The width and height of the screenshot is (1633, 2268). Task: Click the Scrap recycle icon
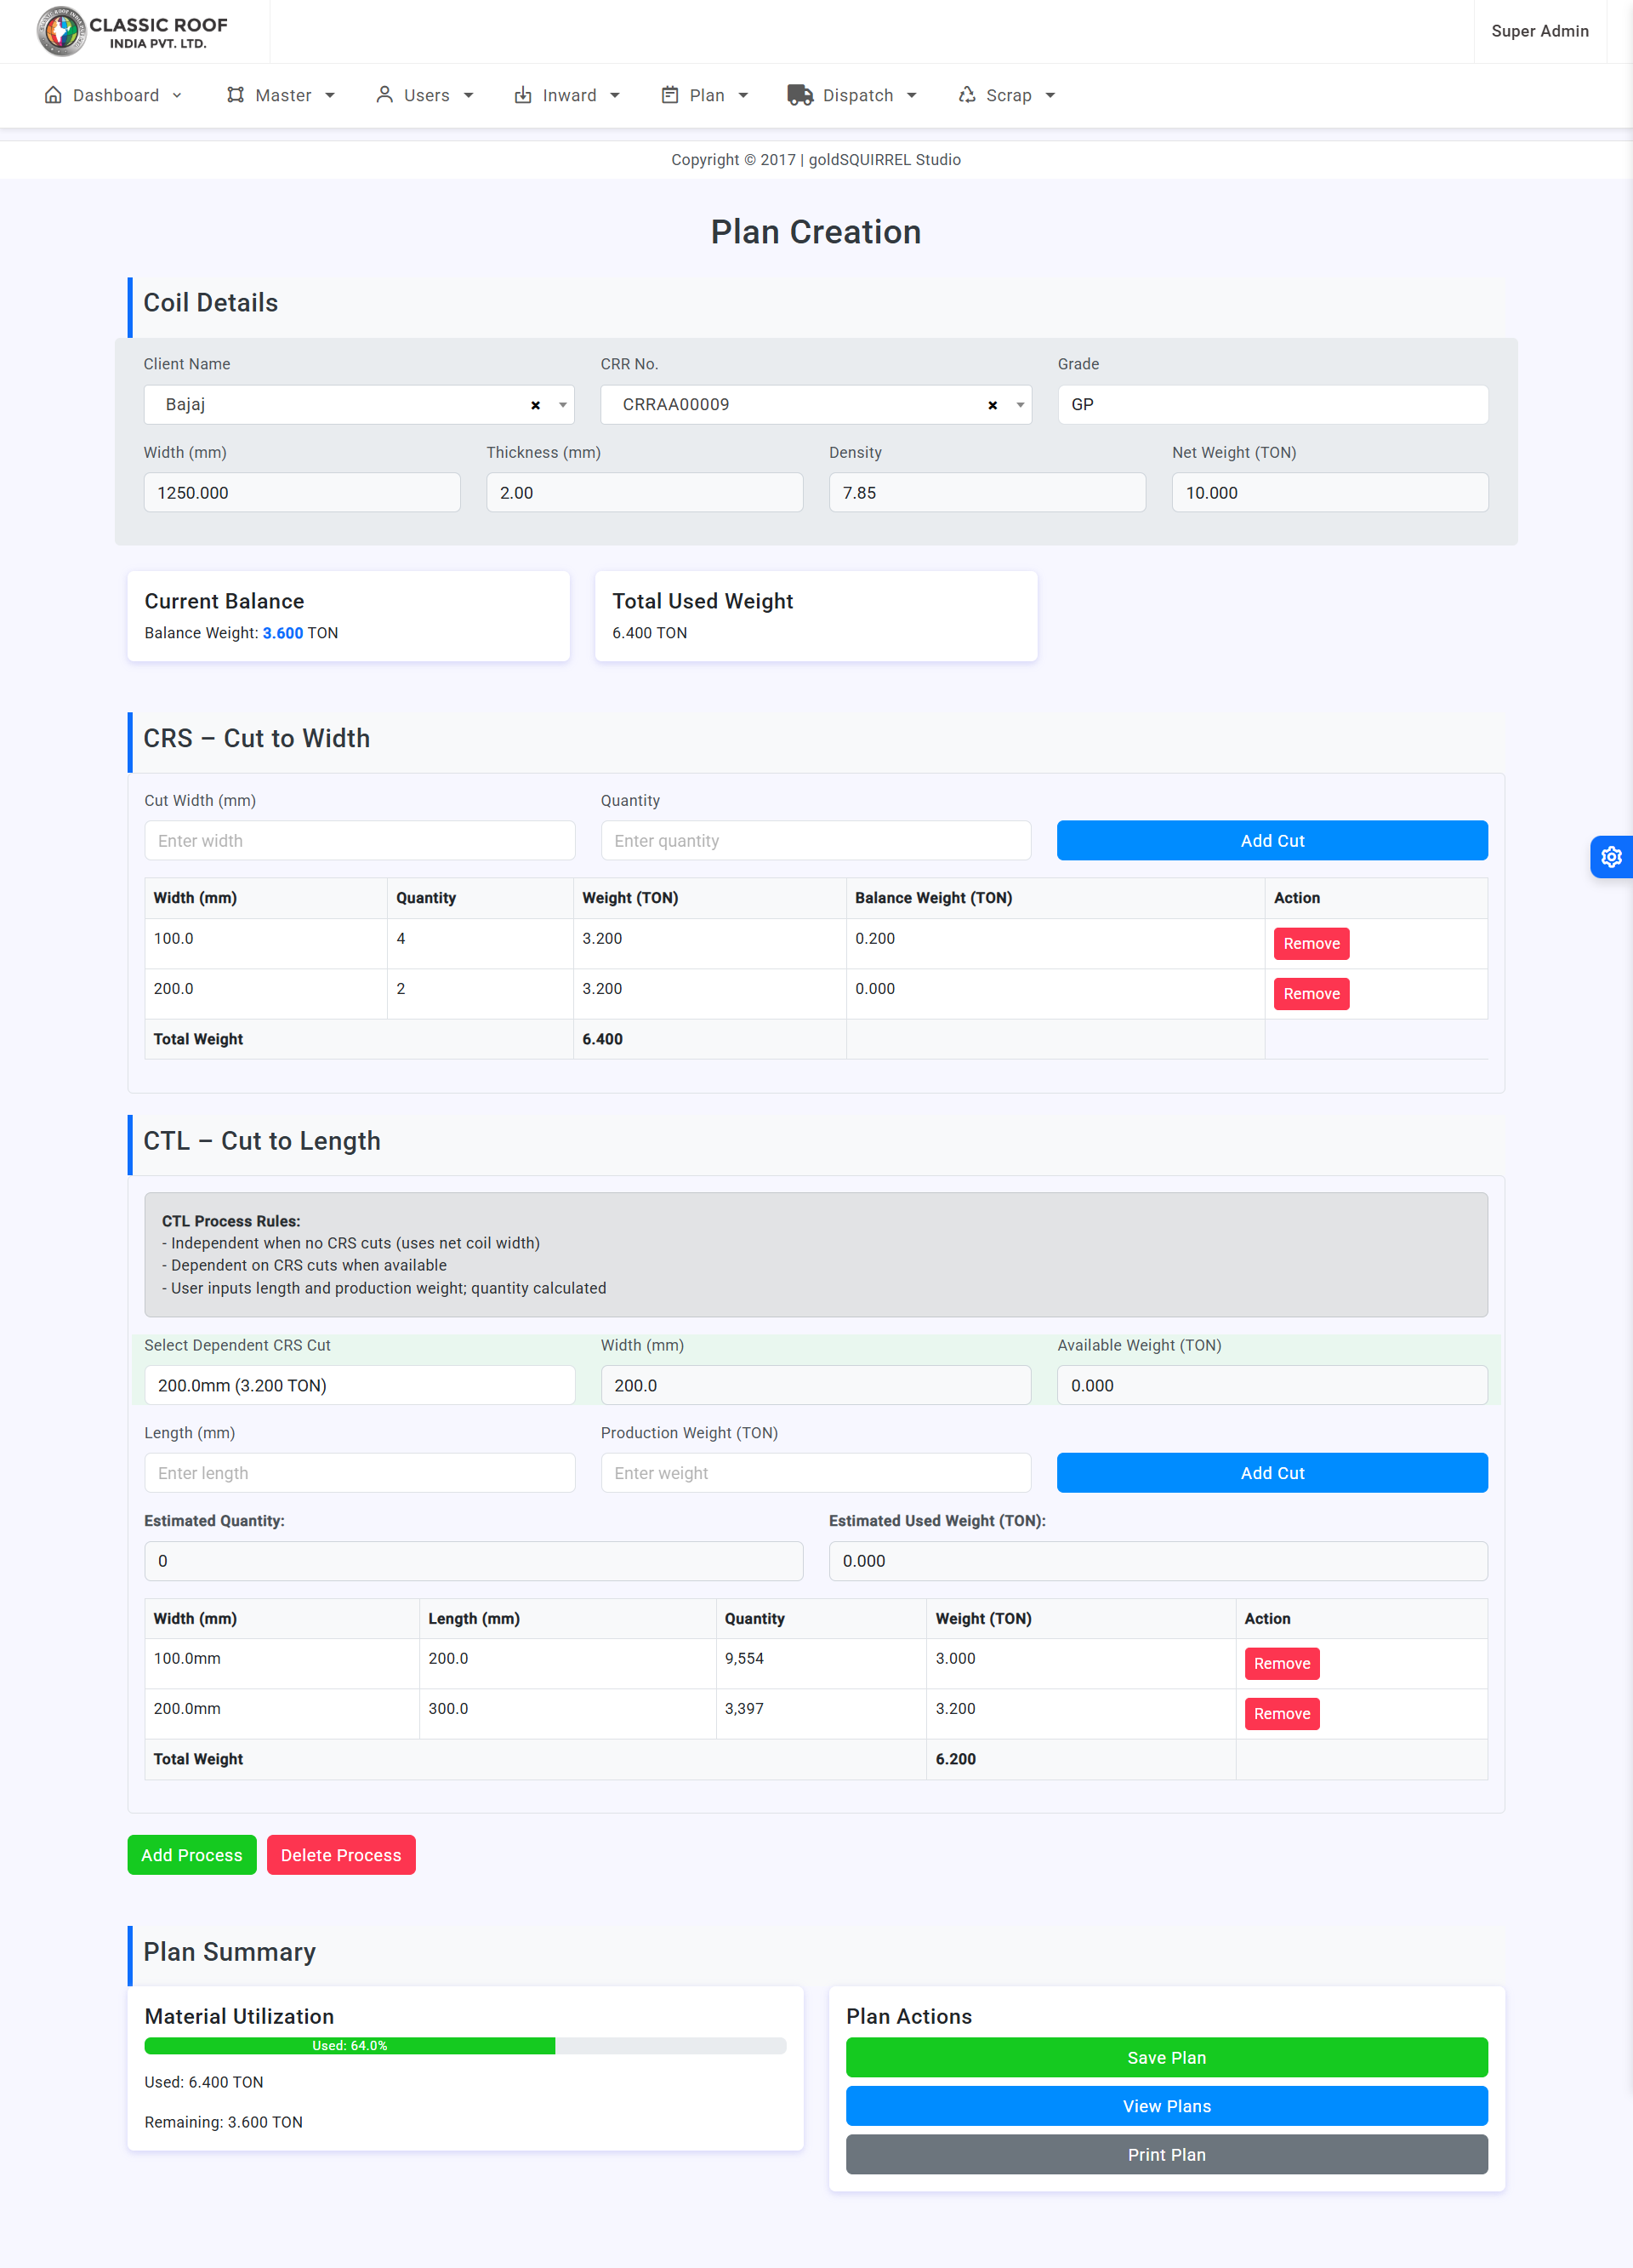(x=966, y=95)
